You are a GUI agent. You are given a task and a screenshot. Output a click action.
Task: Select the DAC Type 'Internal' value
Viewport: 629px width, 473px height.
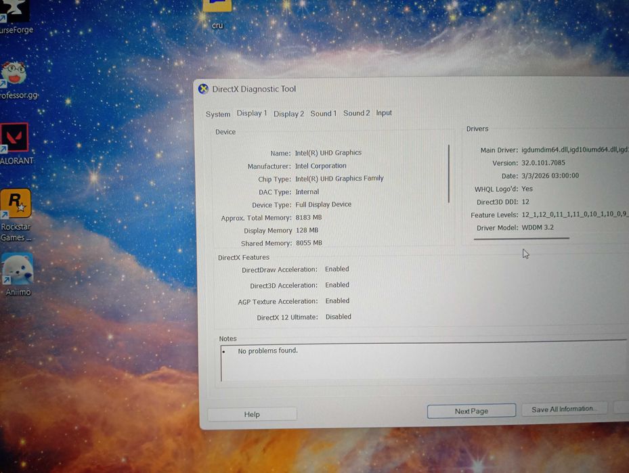click(x=307, y=192)
